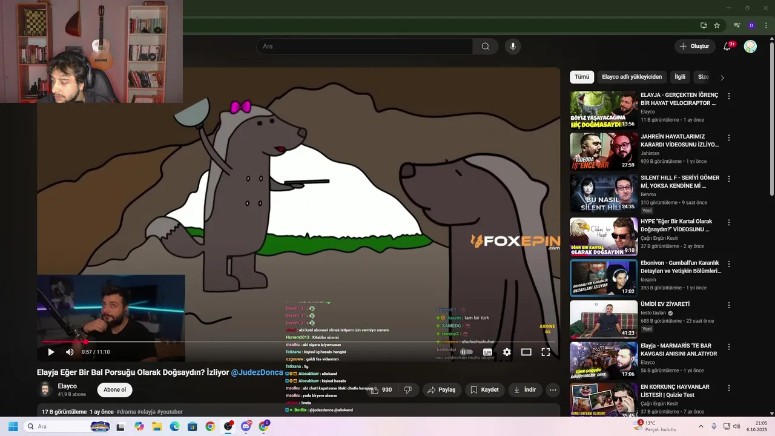Share video via Paylaş button
The image size is (775, 436).
(x=442, y=390)
